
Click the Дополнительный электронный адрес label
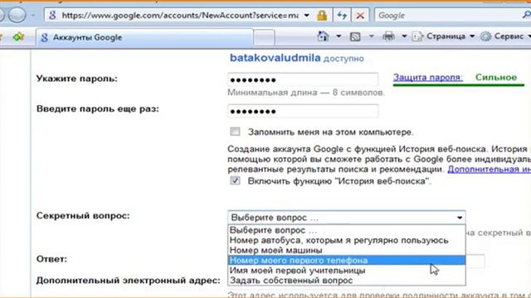pos(128,281)
